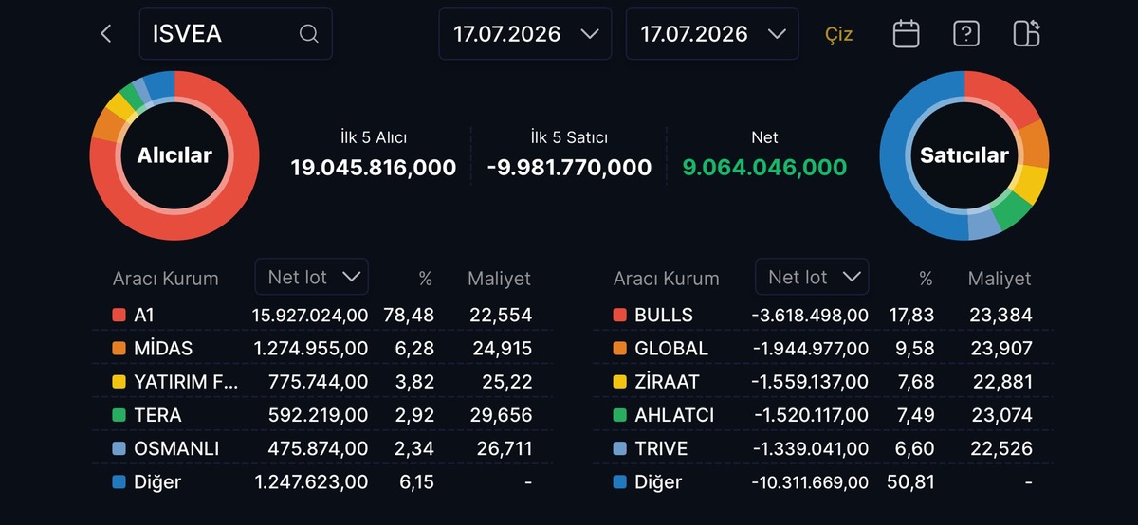The image size is (1138, 525).
Task: Click the Satıcılar donut chart
Action: (964, 155)
